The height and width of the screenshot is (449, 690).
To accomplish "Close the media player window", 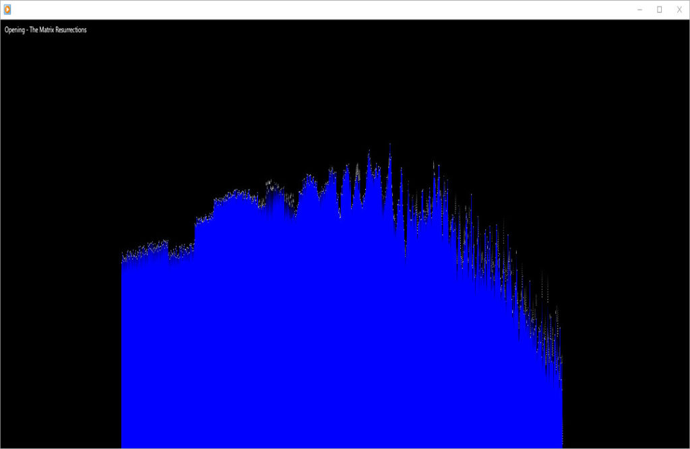I will pyautogui.click(x=679, y=9).
